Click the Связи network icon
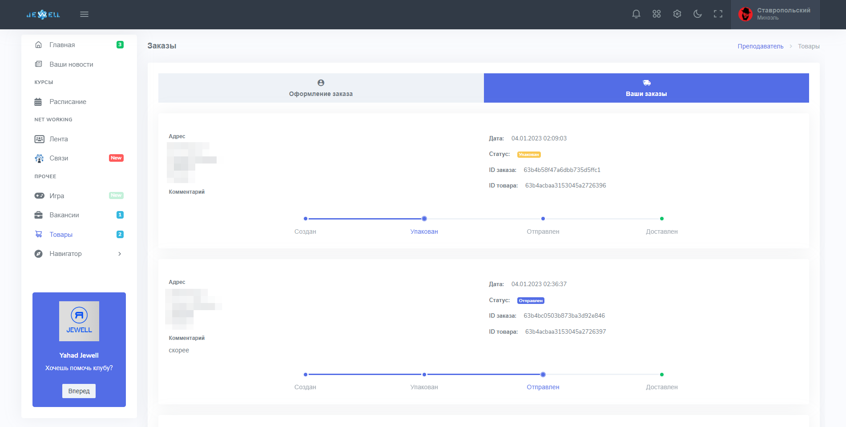Viewport: 846px width, 427px height. (x=39, y=158)
